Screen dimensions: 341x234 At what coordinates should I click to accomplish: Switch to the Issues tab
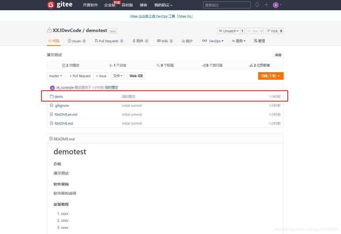pos(77,41)
